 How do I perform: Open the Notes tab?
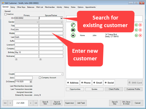coord(73,7)
